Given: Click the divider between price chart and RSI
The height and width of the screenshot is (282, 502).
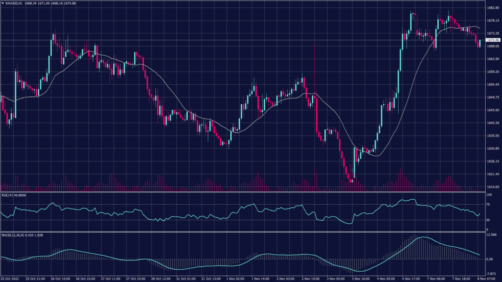Looking at the screenshot, I should [x=240, y=191].
